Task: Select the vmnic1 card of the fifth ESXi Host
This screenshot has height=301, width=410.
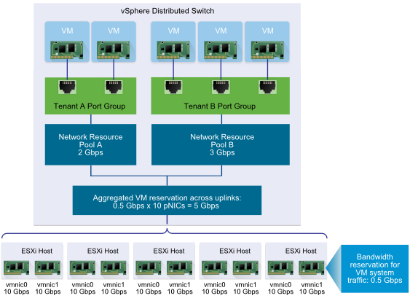Action: pos(312,267)
